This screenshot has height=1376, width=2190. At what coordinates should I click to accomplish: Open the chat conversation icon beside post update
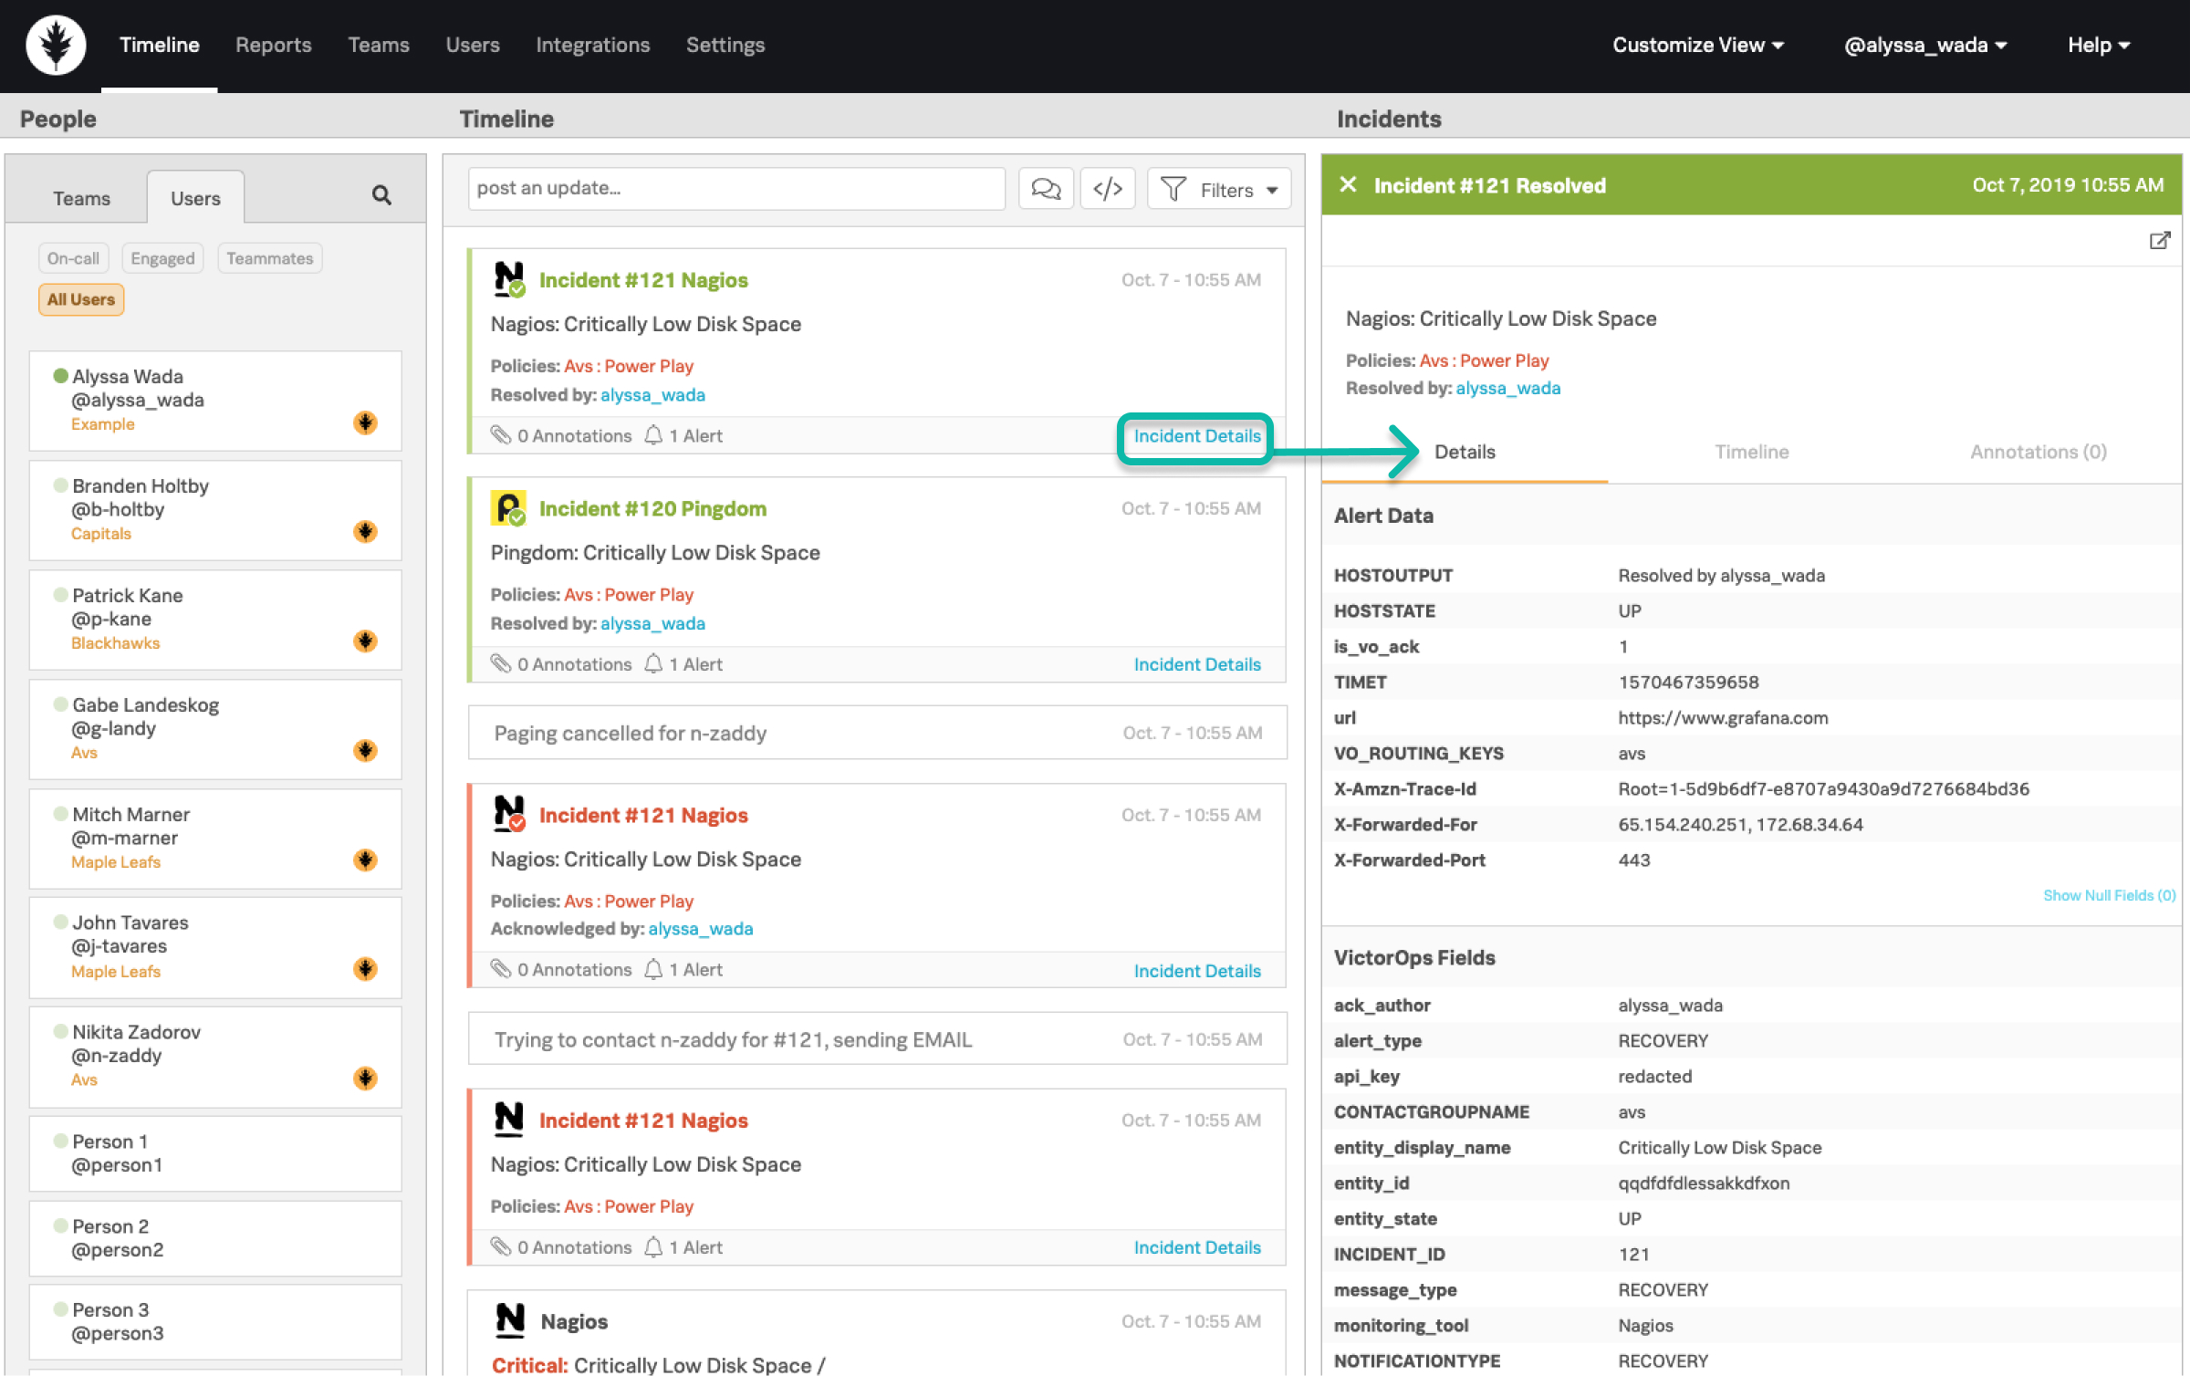tap(1046, 189)
